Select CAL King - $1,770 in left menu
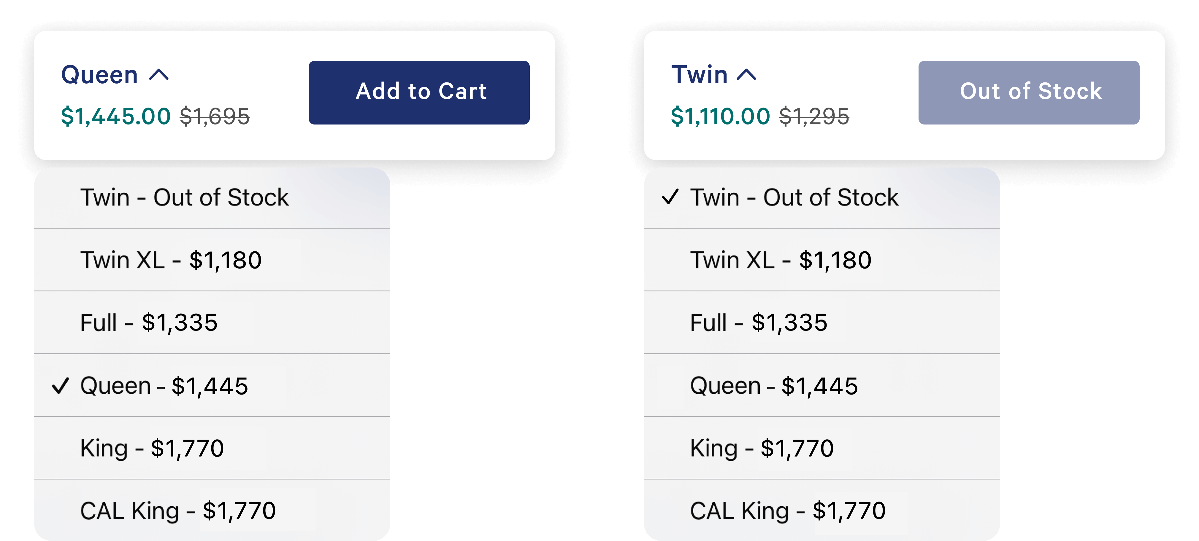Image resolution: width=1199 pixels, height=541 pixels. 178,511
